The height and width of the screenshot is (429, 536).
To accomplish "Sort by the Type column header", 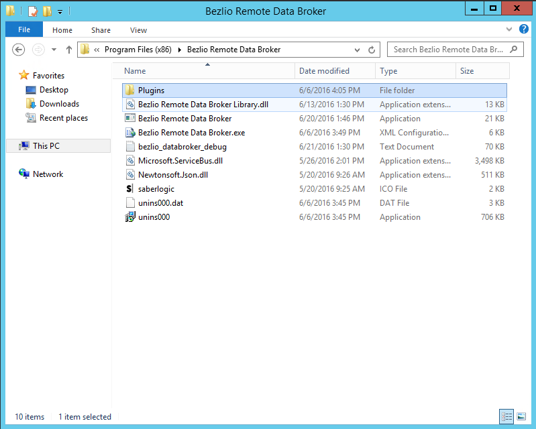I will pyautogui.click(x=416, y=70).
